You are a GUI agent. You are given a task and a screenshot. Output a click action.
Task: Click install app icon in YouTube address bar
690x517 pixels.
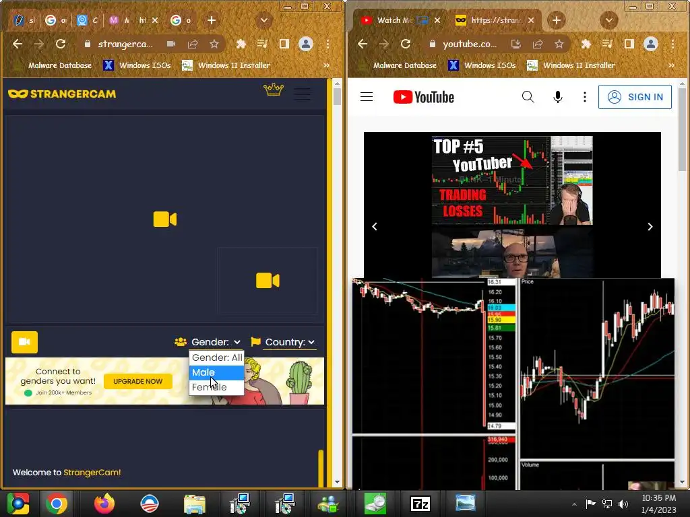tap(516, 44)
